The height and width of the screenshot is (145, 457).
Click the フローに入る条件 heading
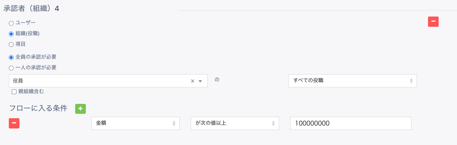pyautogui.click(x=38, y=108)
